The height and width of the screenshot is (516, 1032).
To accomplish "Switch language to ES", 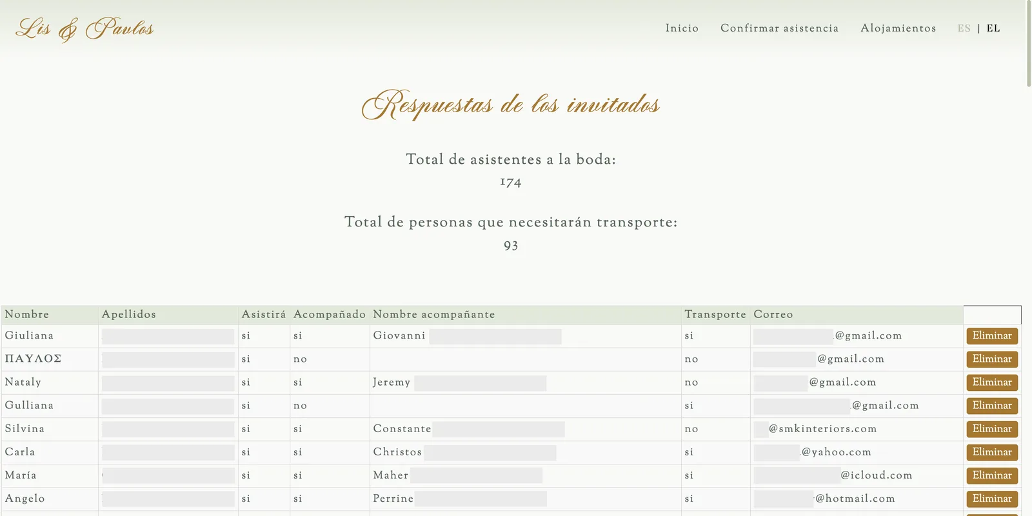I will pos(964,28).
